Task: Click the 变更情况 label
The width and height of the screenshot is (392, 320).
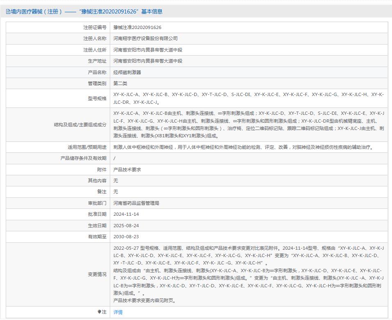Action: click(x=97, y=274)
